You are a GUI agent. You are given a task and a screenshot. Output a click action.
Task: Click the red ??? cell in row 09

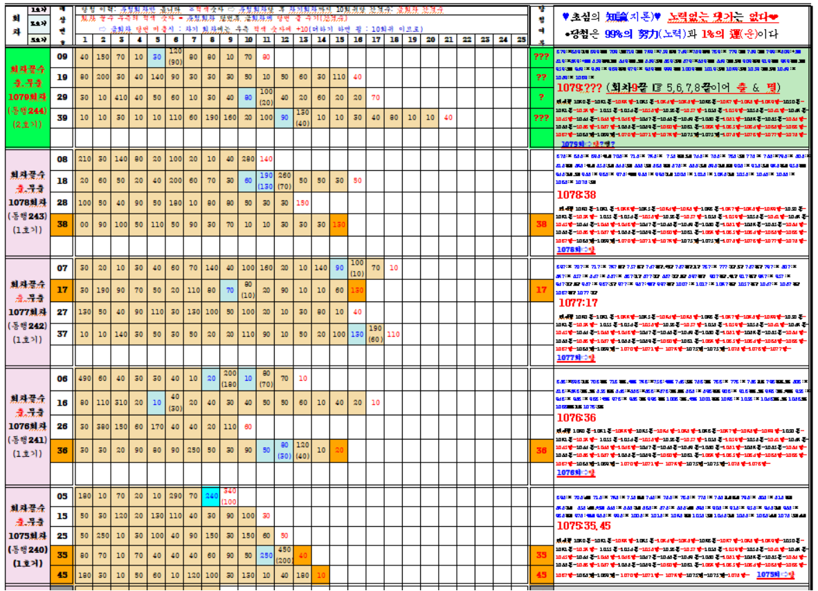click(540, 57)
